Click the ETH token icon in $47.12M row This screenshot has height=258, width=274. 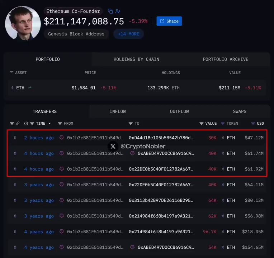[223, 138]
